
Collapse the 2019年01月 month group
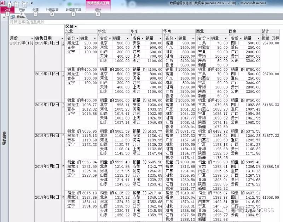coord(11,43)
